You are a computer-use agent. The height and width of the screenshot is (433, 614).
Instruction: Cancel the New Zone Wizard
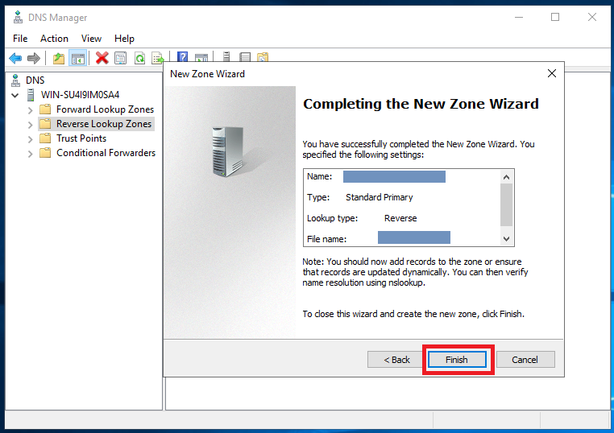(x=525, y=360)
